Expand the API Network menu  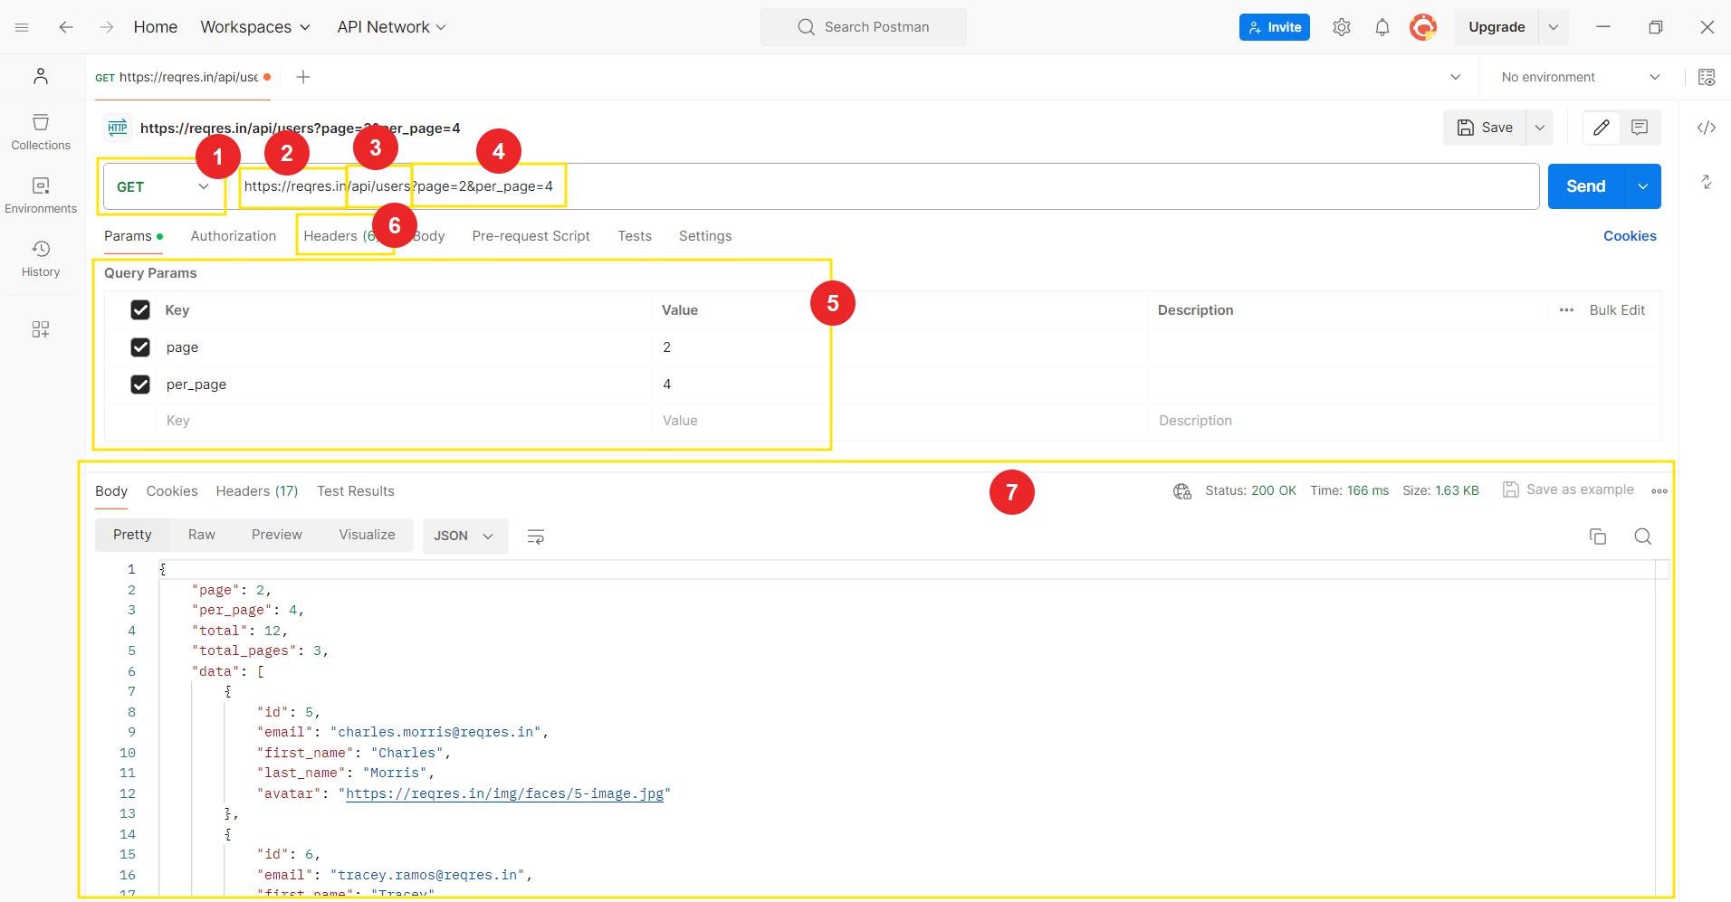coord(391,27)
